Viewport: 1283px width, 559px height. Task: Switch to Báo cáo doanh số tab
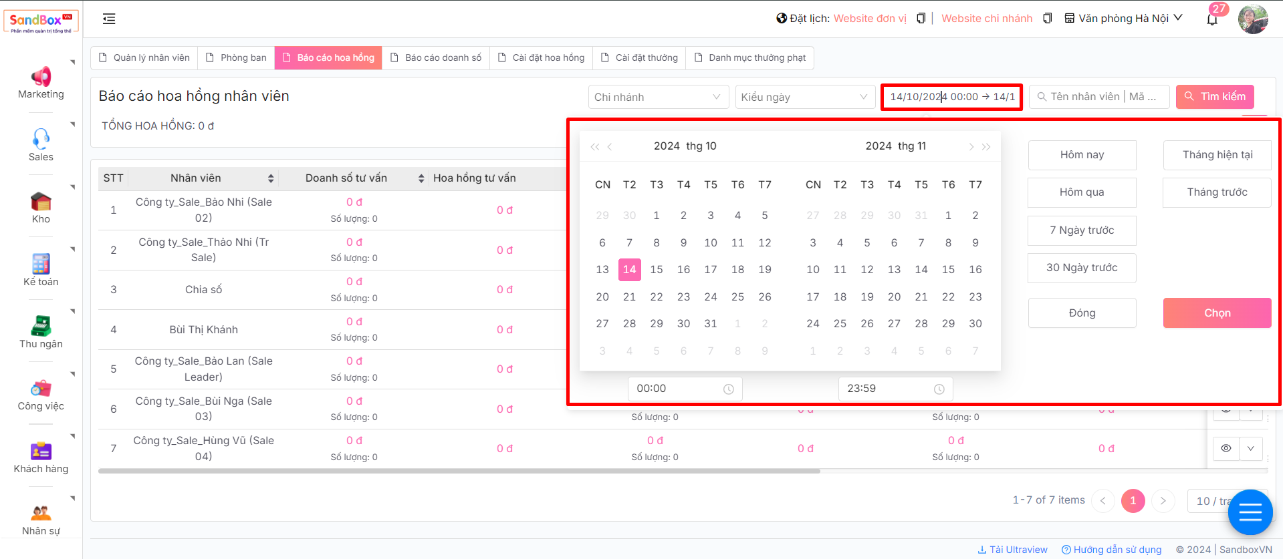coord(436,58)
